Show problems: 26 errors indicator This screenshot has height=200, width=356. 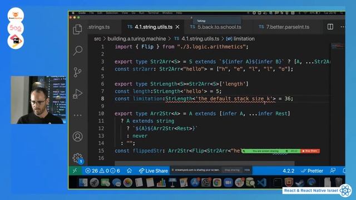coord(92,171)
